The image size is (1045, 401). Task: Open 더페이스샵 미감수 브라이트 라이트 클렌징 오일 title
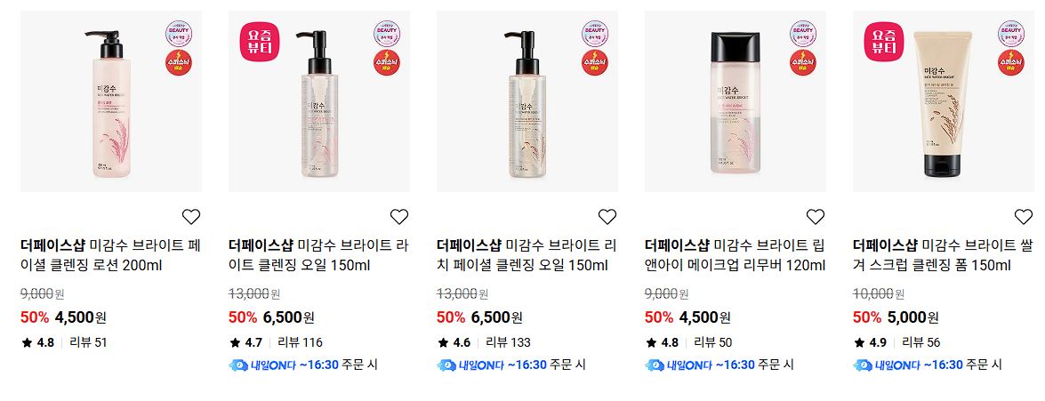[x=318, y=255]
